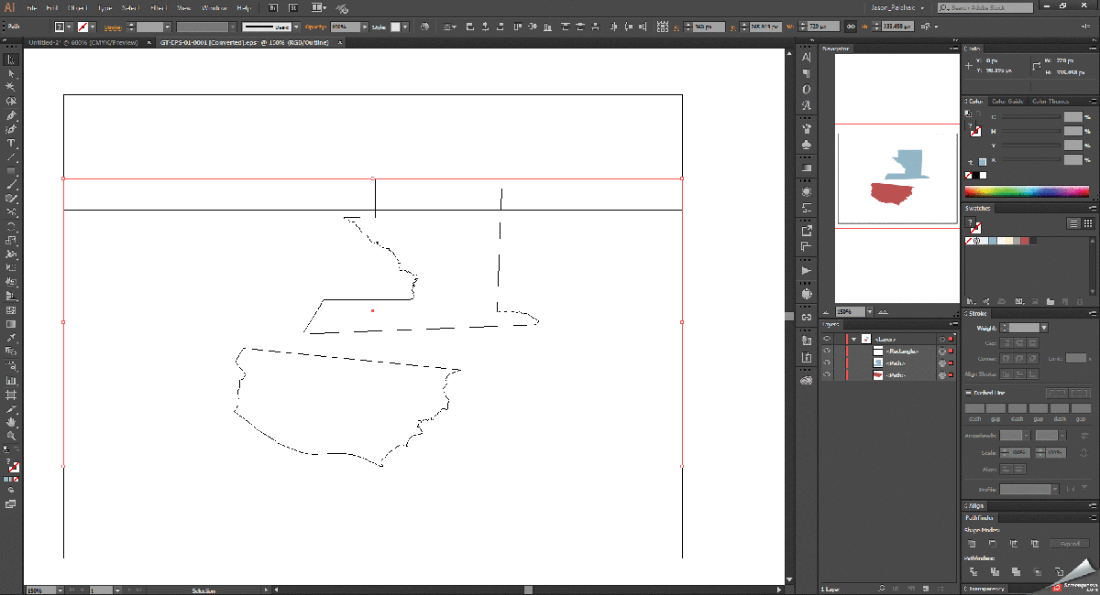Open Creative Cloud Libraries panel icon

(x=807, y=379)
